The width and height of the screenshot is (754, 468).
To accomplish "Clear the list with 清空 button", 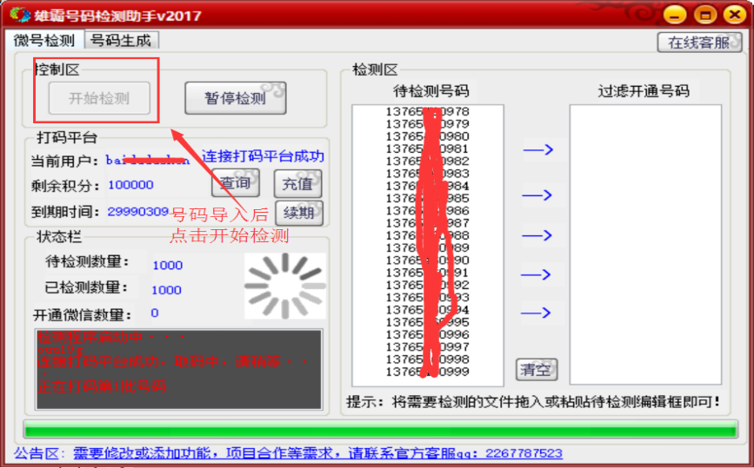I will (x=536, y=369).
